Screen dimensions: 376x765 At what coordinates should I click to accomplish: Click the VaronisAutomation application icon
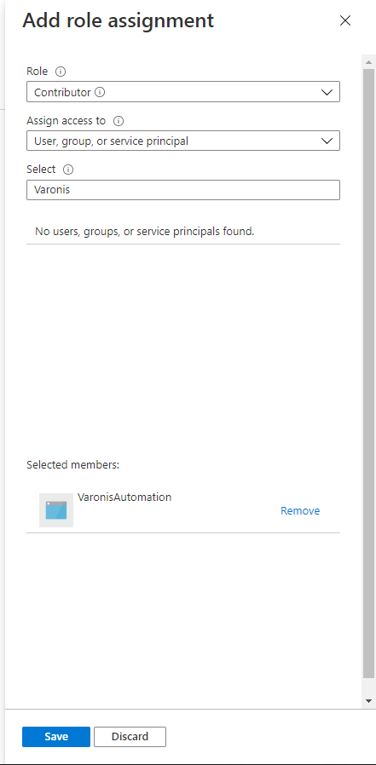56,510
